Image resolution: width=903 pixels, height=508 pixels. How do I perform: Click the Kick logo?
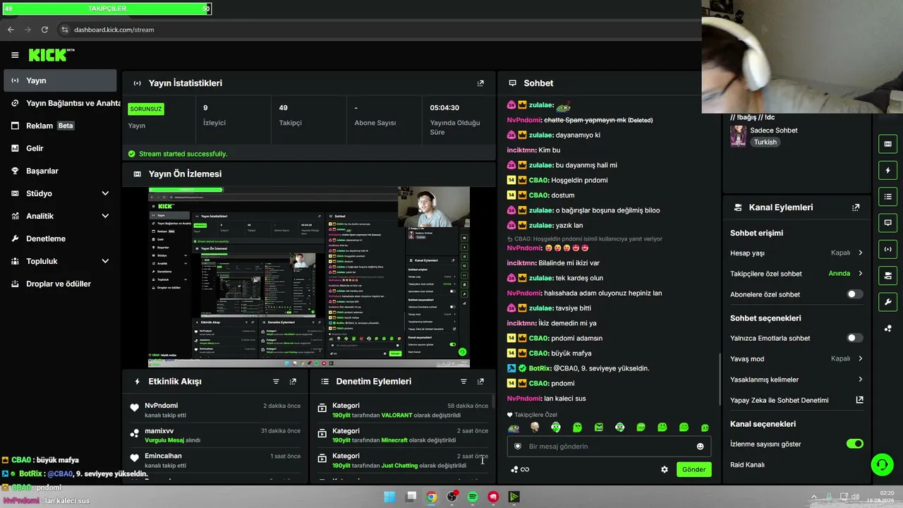point(51,55)
